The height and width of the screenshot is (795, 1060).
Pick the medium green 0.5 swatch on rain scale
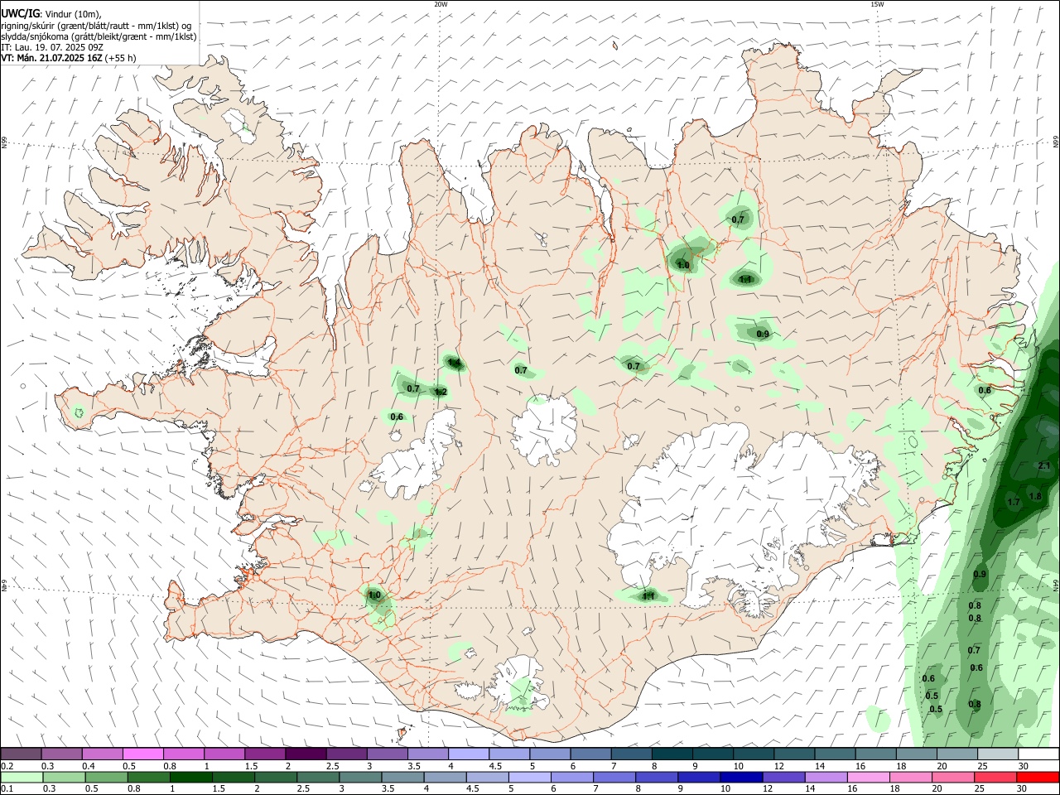tap(107, 778)
